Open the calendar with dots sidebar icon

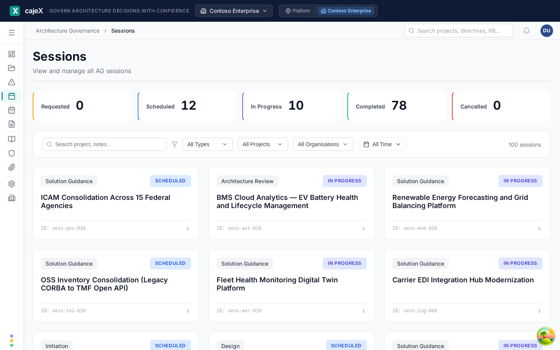(12, 110)
